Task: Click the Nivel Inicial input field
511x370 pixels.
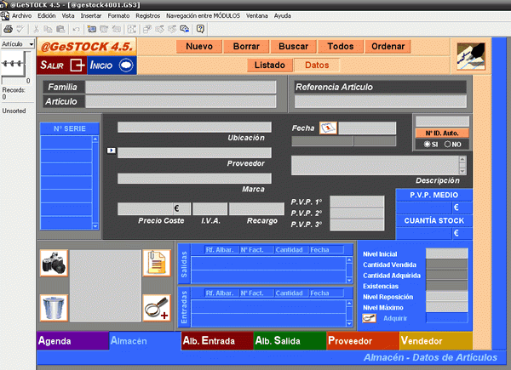Action: coord(447,253)
